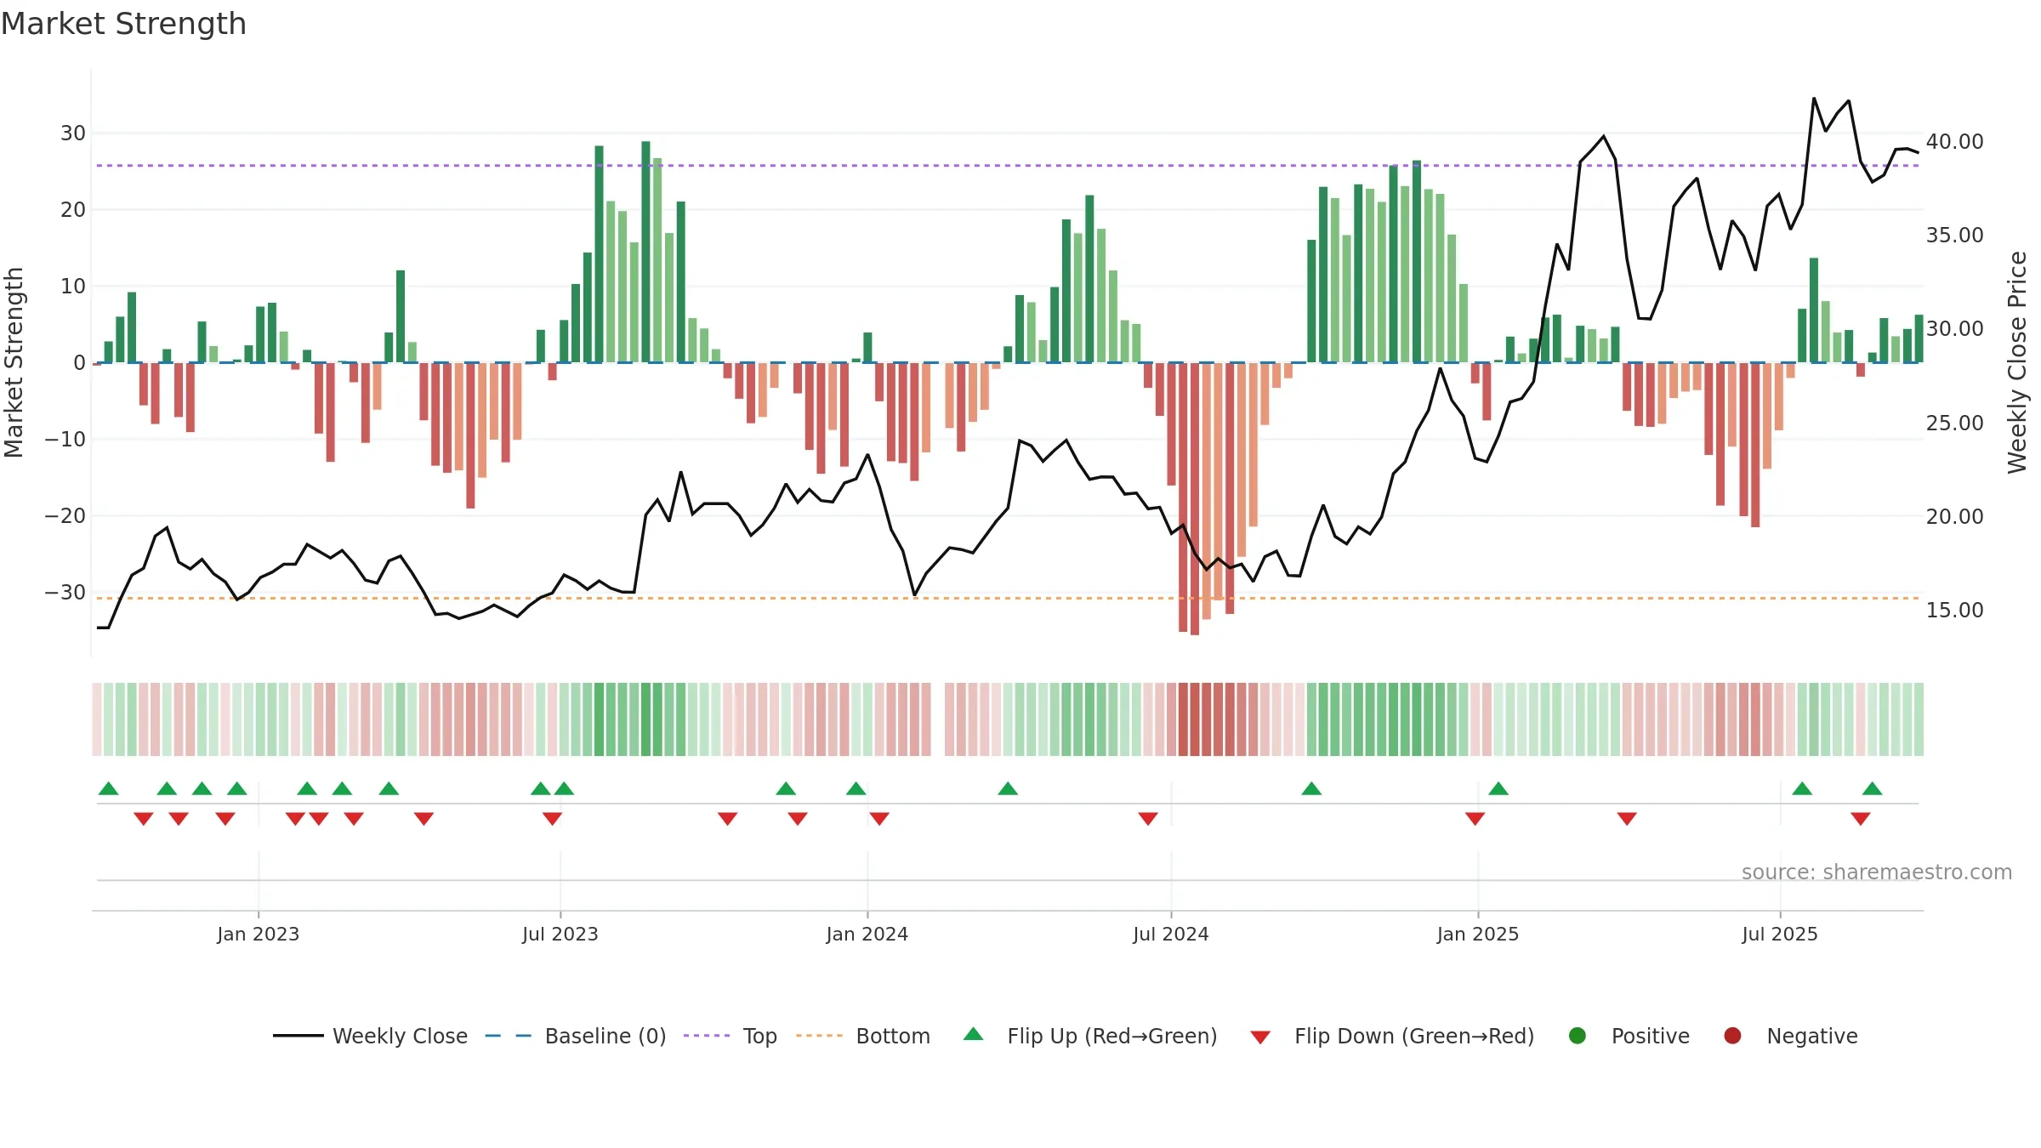Click the Top legend entry
The height and width of the screenshot is (1148, 2041).
730,1036
